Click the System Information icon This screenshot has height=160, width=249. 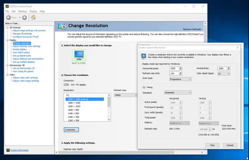point(8,150)
